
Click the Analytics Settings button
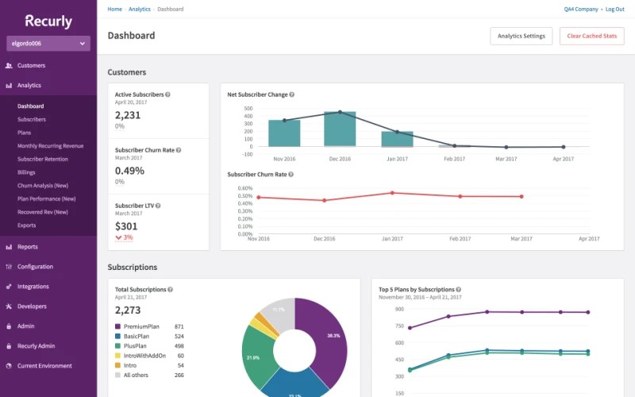pos(521,36)
